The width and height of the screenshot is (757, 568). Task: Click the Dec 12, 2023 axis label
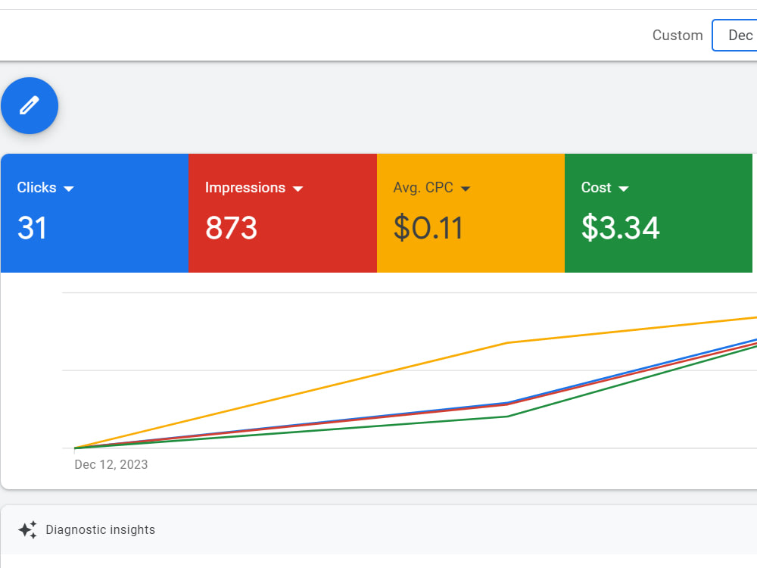[x=111, y=465]
